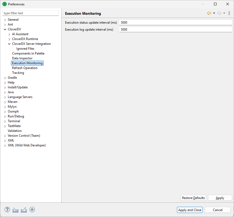The height and width of the screenshot is (217, 234).
Task: Expand the Oomph tree node
Action: (5, 112)
